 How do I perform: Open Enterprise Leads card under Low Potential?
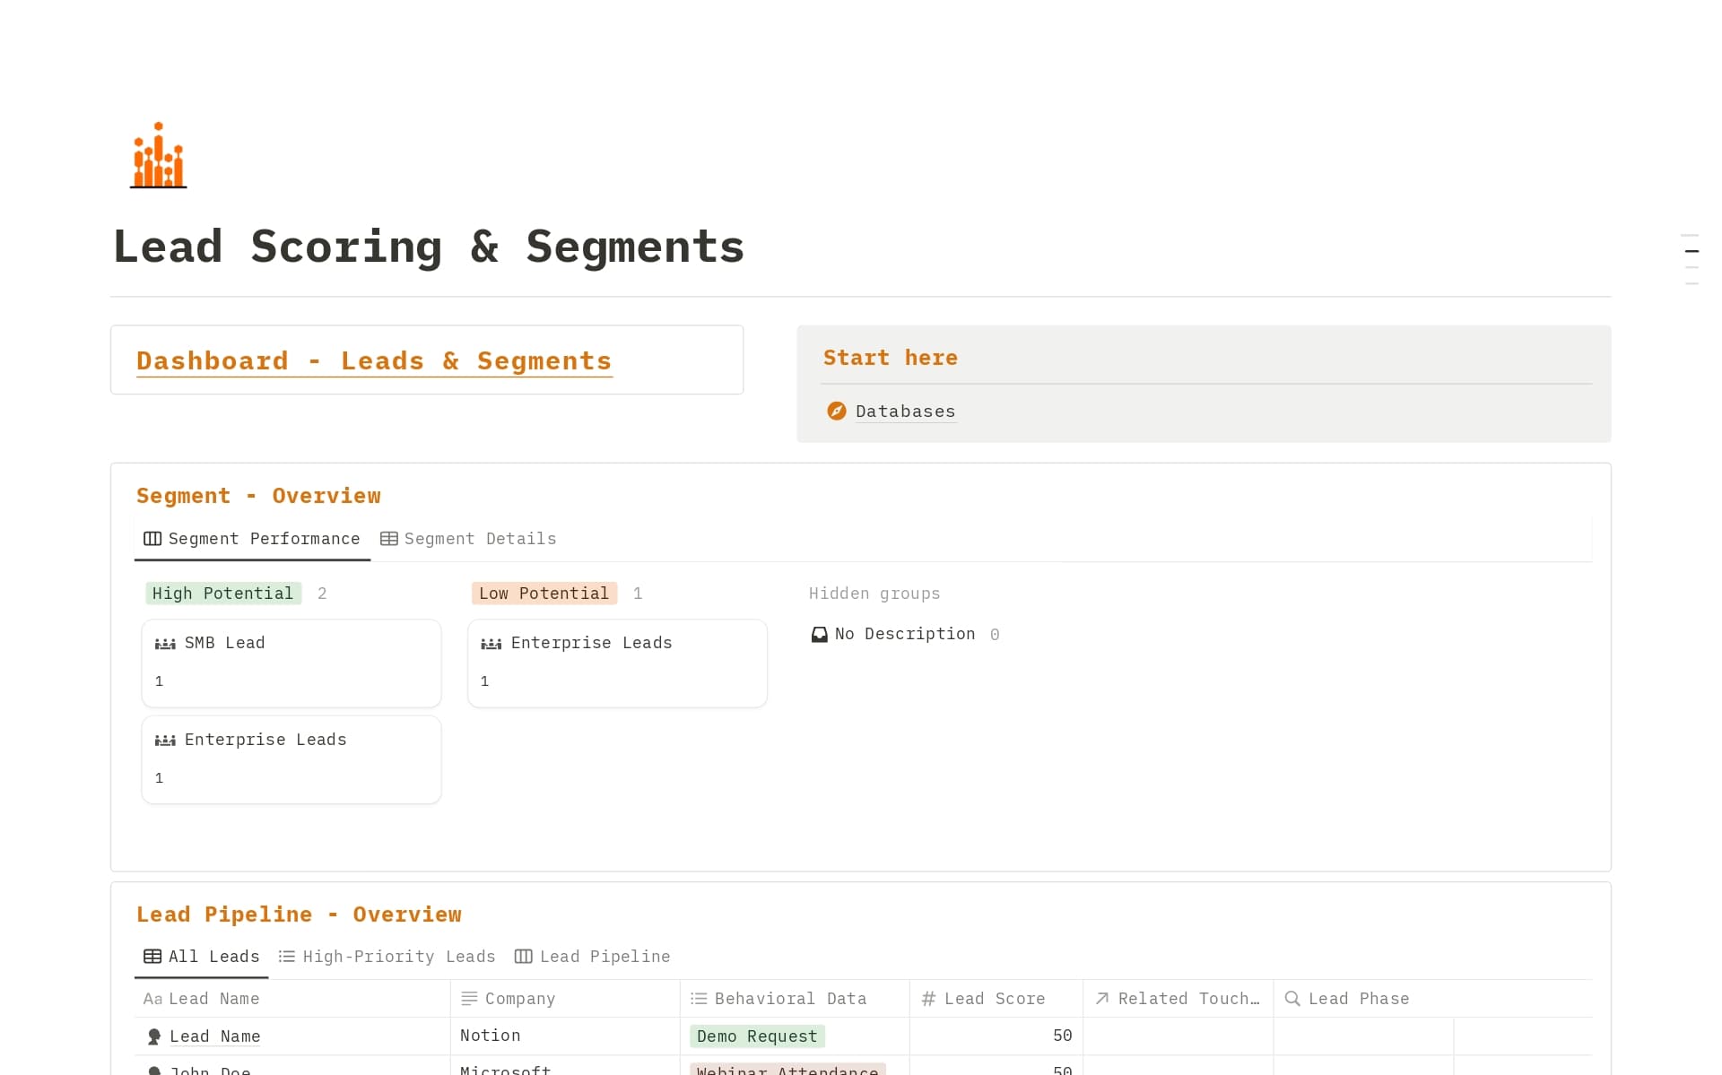coord(617,663)
